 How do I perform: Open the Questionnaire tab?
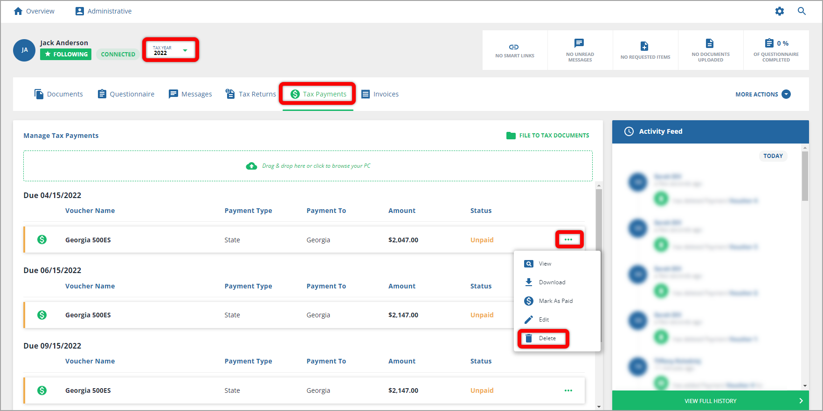[126, 94]
